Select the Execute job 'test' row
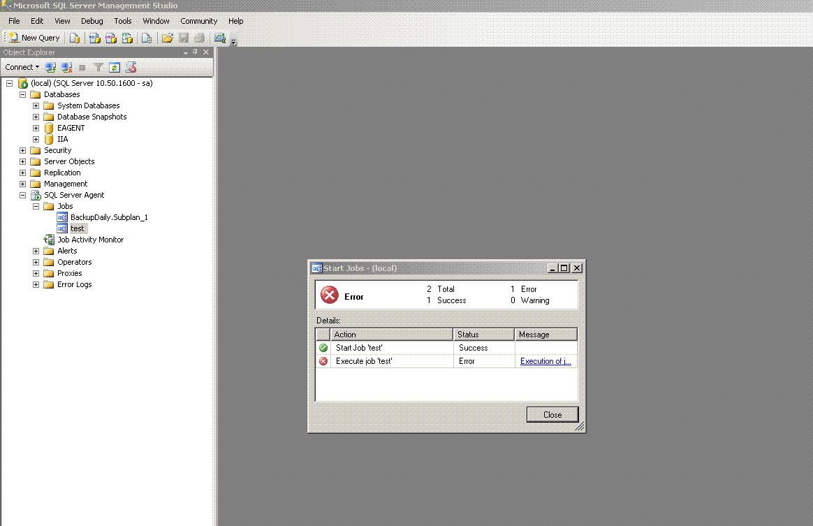 (446, 361)
